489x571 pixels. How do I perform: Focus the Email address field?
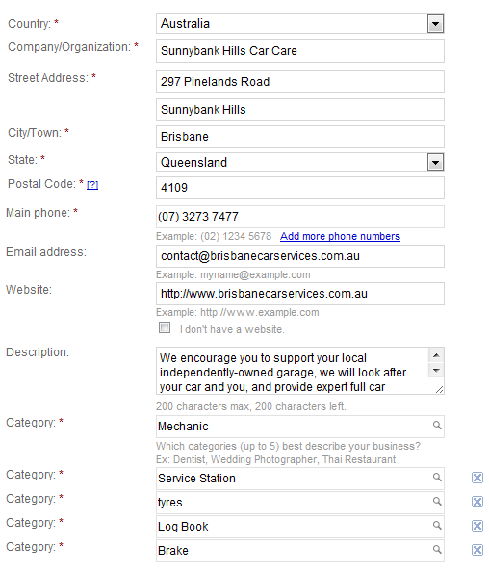click(300, 256)
